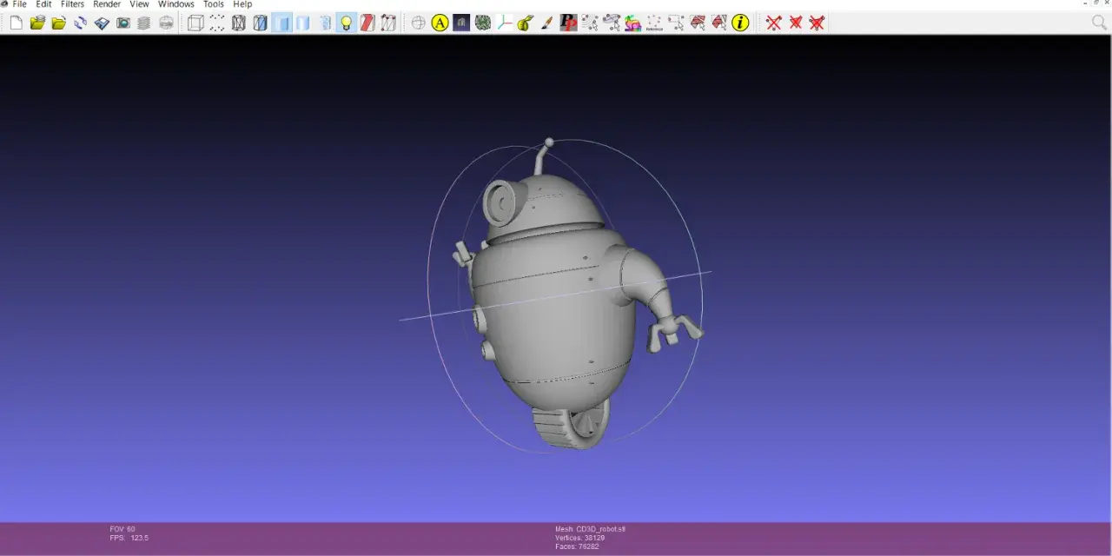This screenshot has height=556, width=1112.
Task: Toggle the trackball globe icon
Action: (418, 23)
